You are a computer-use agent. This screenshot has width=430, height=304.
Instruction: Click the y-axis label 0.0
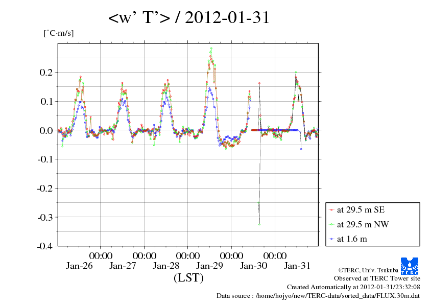click(46, 130)
